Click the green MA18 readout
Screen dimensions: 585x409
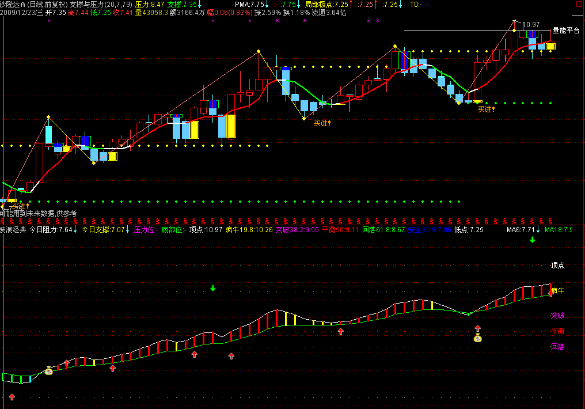(558, 230)
